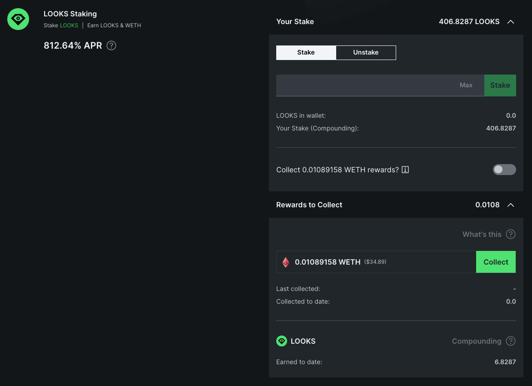Click the info icon beside WETH rewards question

click(x=405, y=170)
